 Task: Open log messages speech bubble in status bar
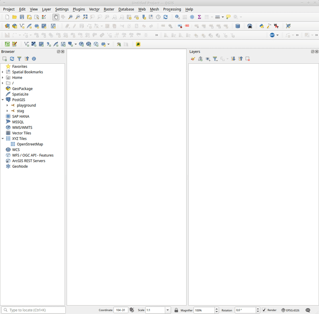pos(308,310)
